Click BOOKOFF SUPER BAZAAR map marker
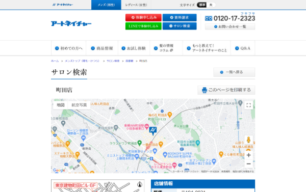This screenshot has width=306, height=192. [165, 155]
